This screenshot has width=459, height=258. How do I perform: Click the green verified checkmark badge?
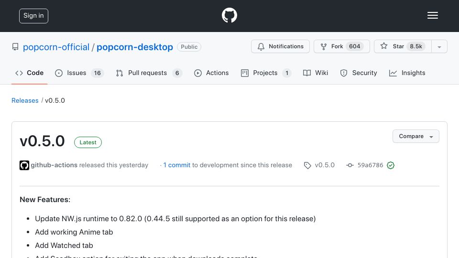click(391, 165)
